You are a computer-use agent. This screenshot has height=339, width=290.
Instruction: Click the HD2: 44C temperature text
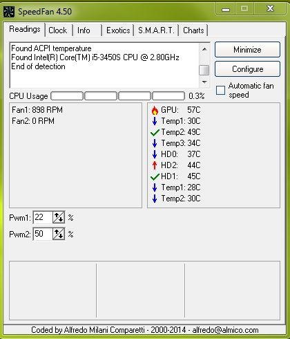tap(181, 165)
